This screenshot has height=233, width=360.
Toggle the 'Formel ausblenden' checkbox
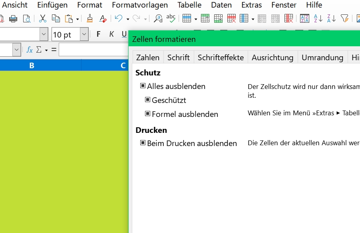click(147, 114)
